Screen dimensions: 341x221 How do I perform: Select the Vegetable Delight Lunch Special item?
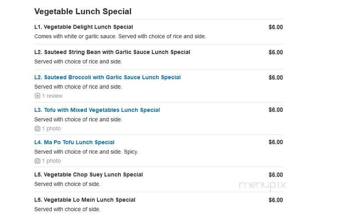83,27
